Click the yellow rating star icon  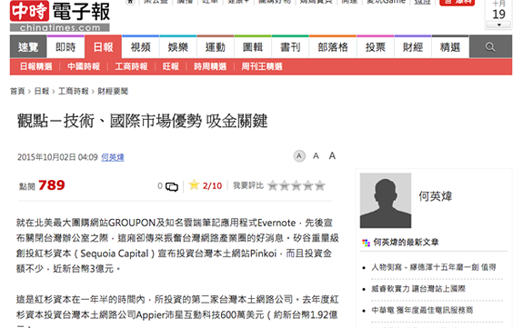[x=194, y=184]
